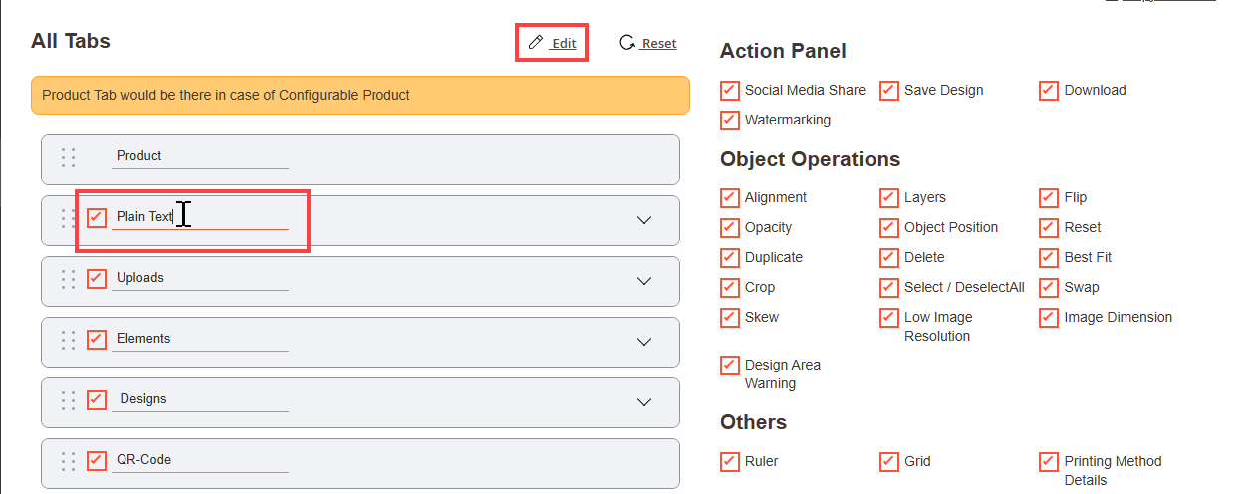Expand the Uploads tab chevron

click(644, 281)
